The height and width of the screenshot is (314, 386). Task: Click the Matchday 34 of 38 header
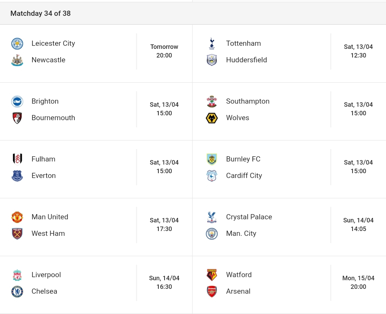40,13
